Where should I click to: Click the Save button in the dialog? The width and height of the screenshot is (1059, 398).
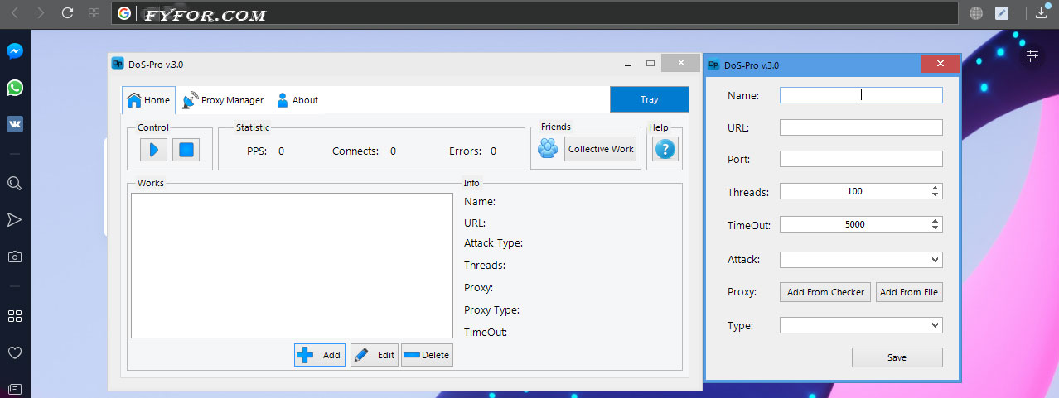tap(897, 357)
